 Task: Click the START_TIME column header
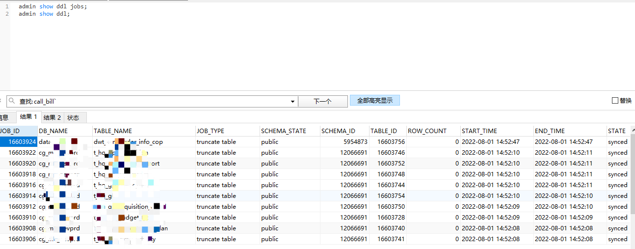pos(479,131)
